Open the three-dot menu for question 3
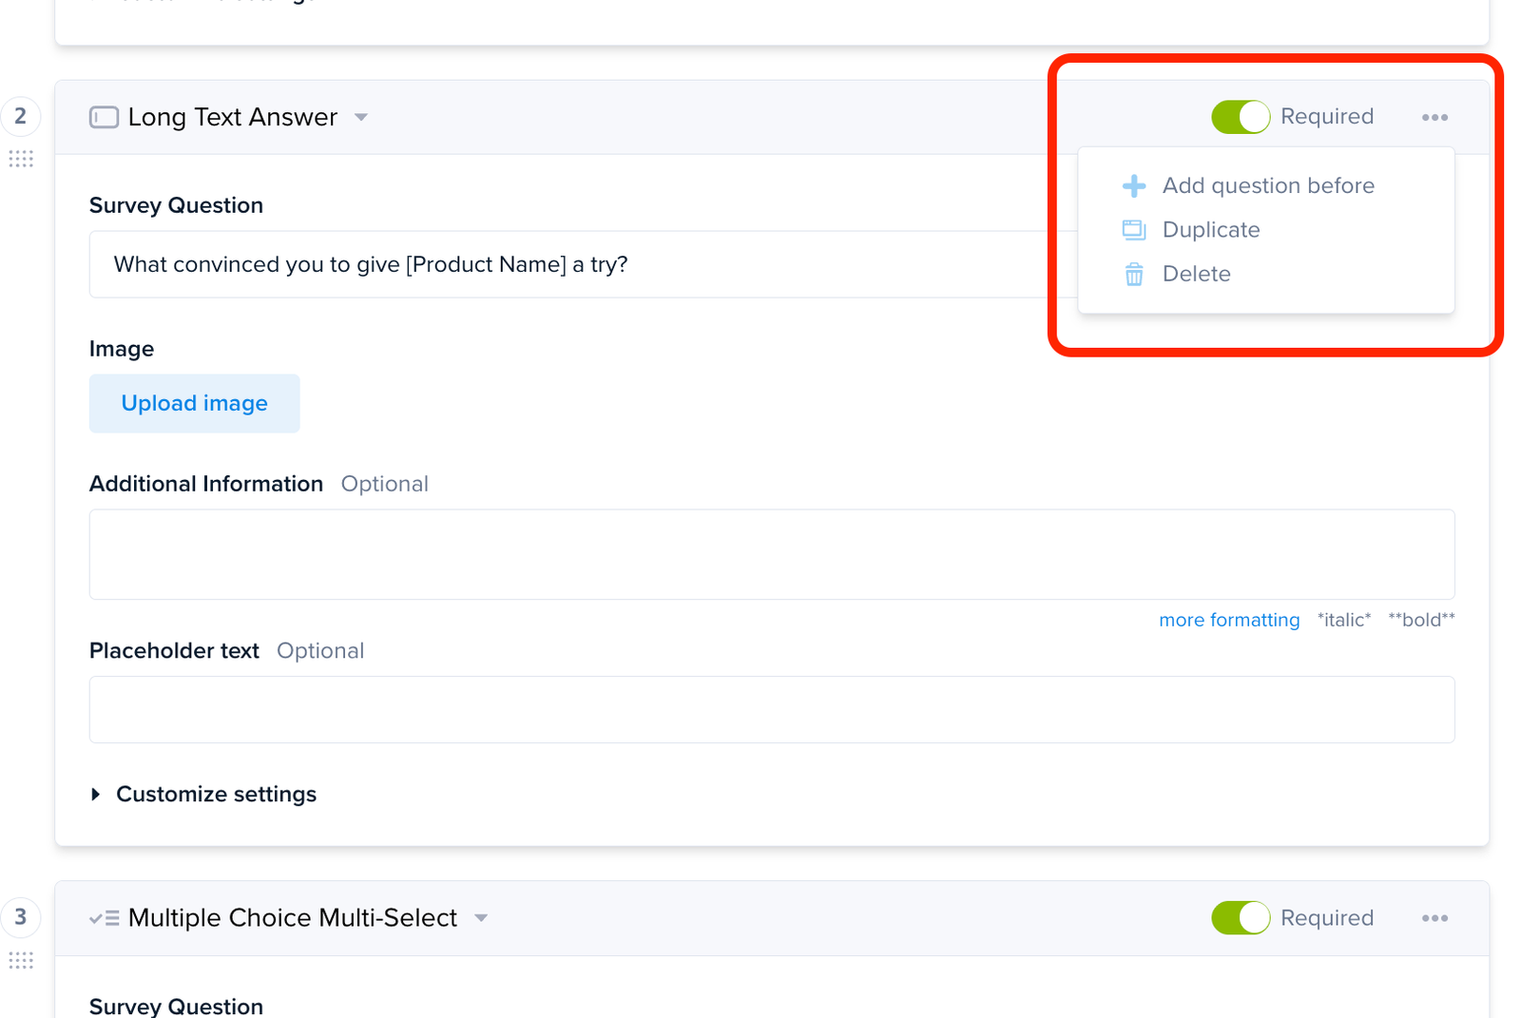This screenshot has width=1521, height=1018. point(1434,918)
